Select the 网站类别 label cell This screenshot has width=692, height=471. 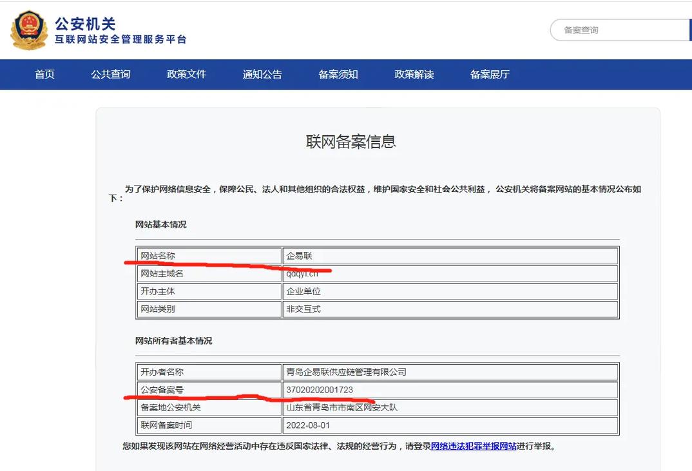point(209,309)
